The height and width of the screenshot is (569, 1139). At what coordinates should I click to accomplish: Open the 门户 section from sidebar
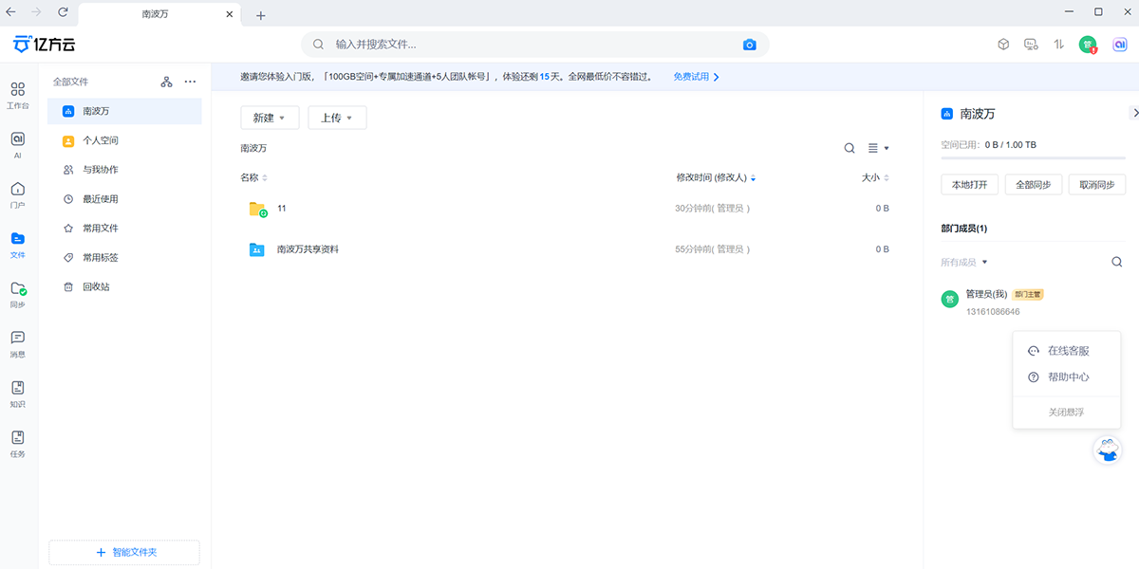click(x=17, y=190)
